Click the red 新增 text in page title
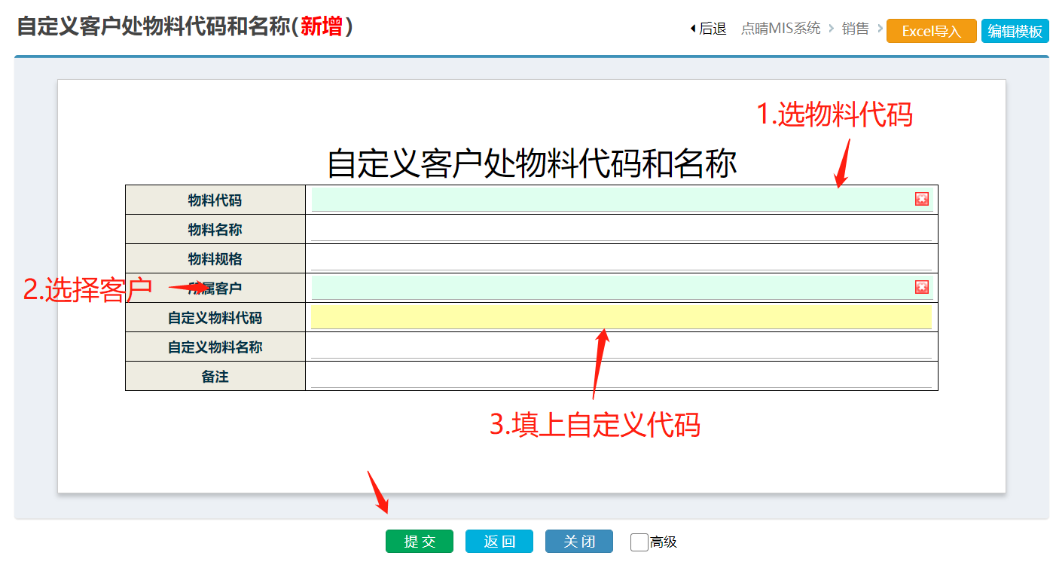This screenshot has width=1053, height=571. click(x=322, y=27)
